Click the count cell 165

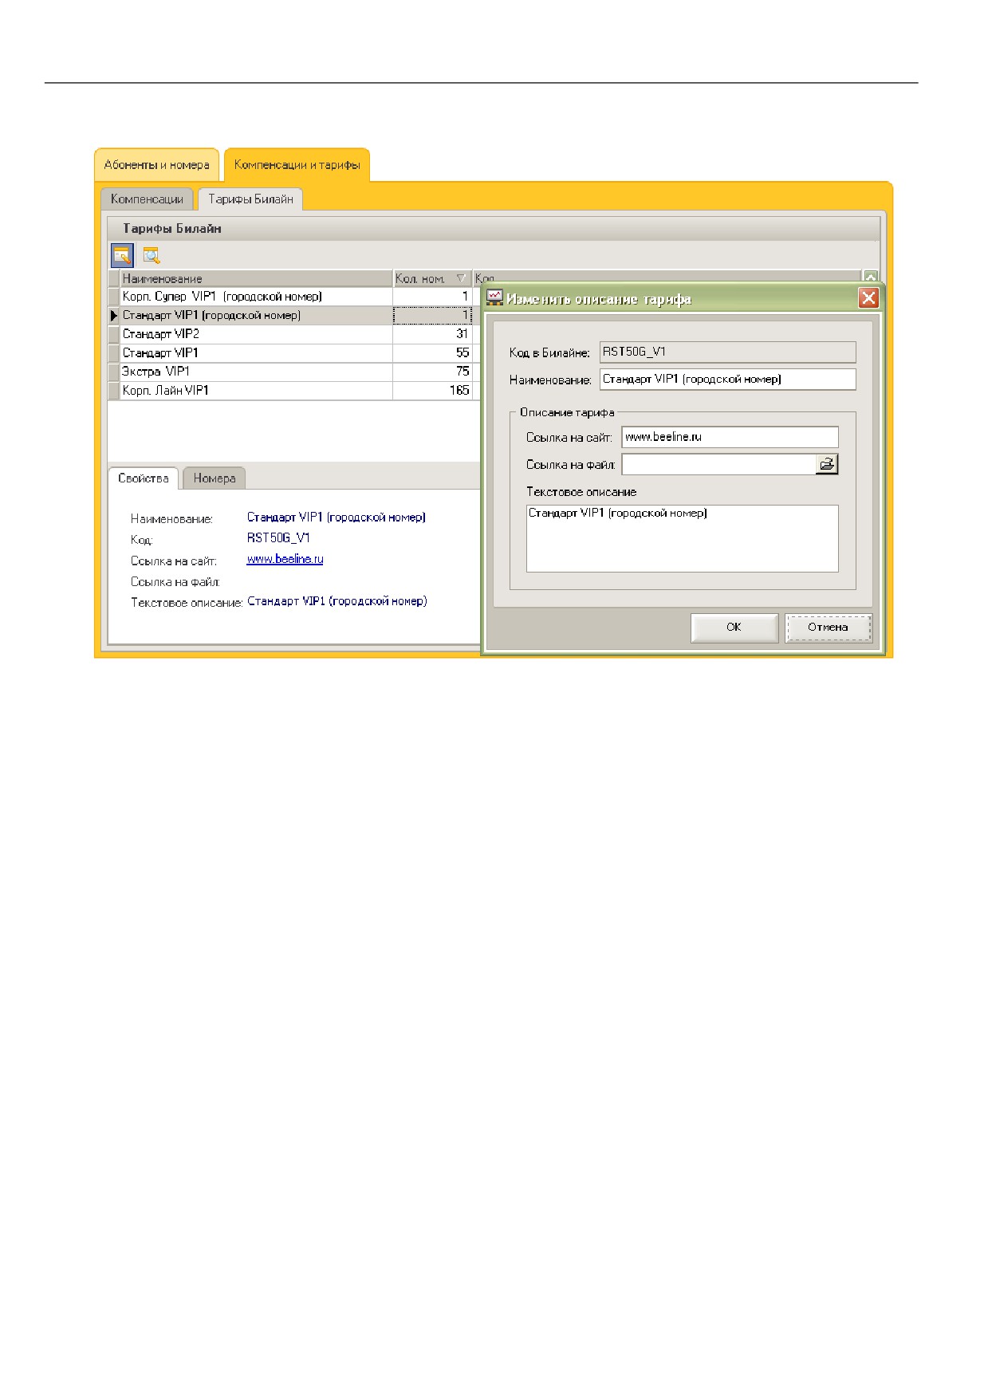pos(432,391)
